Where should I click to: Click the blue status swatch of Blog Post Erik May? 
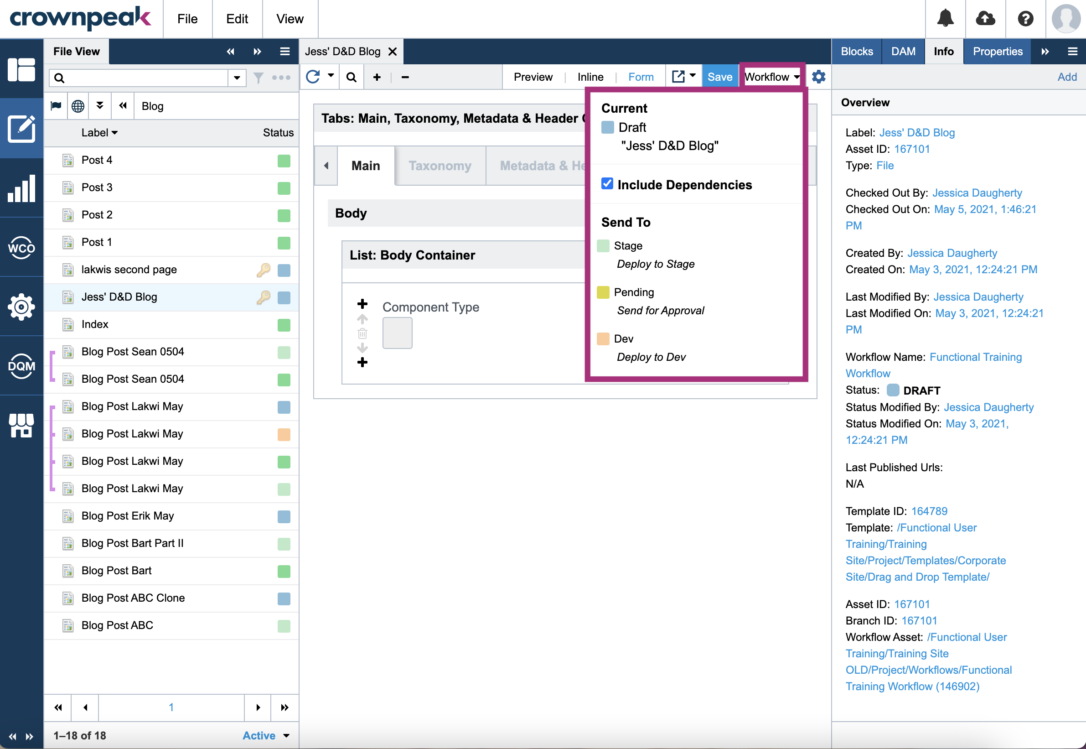click(x=284, y=517)
